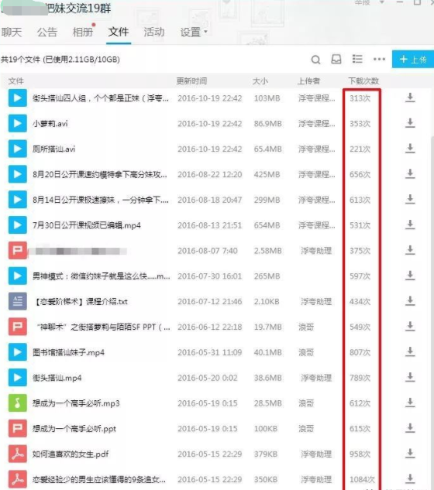Switch to list view icon

click(357, 59)
